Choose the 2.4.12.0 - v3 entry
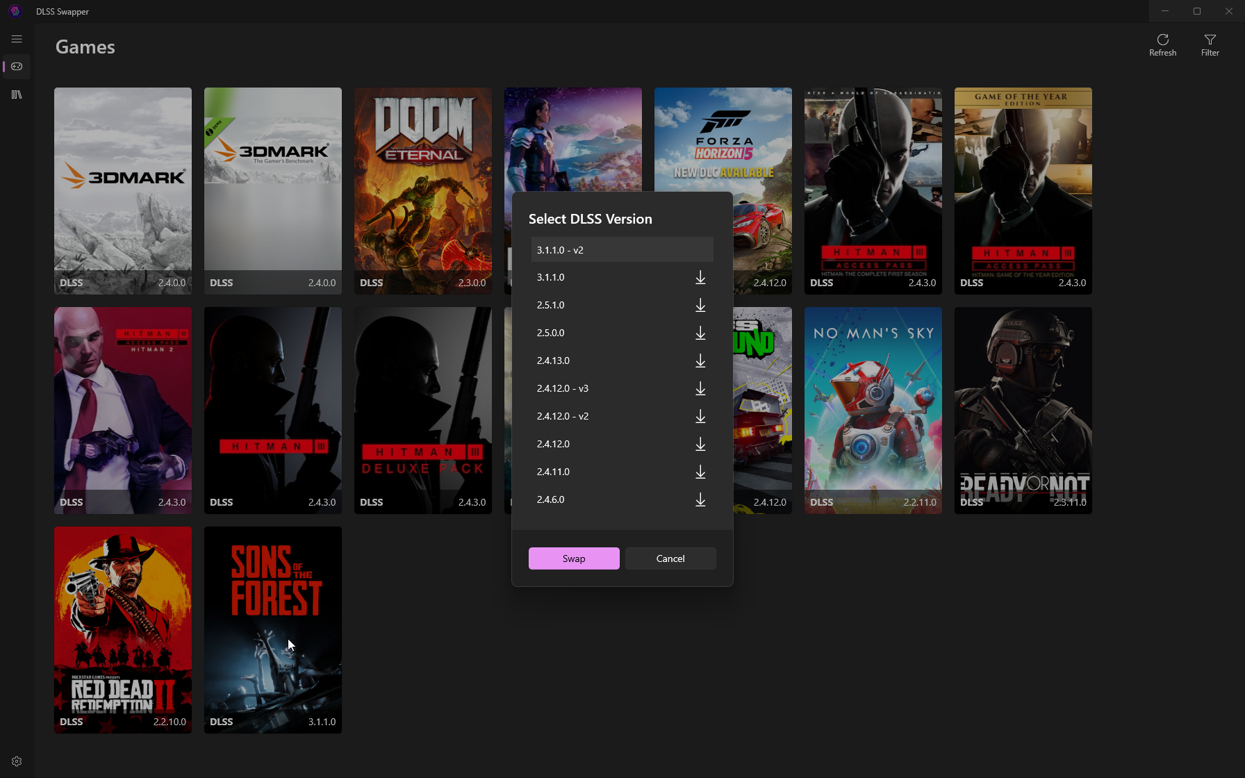Image resolution: width=1245 pixels, height=778 pixels. 622,388
